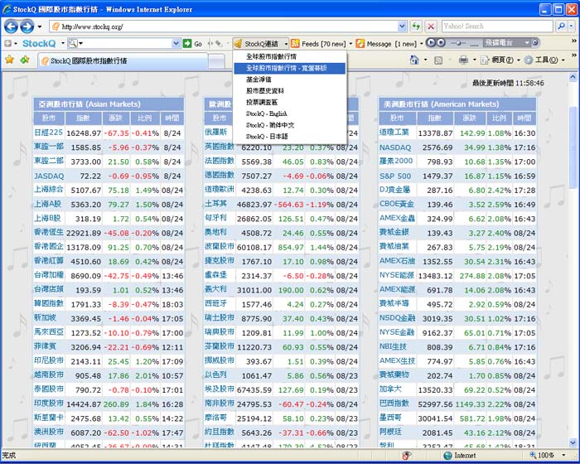Click the Internet security zone indicator
The width and height of the screenshot is (580, 464).
[x=459, y=456]
